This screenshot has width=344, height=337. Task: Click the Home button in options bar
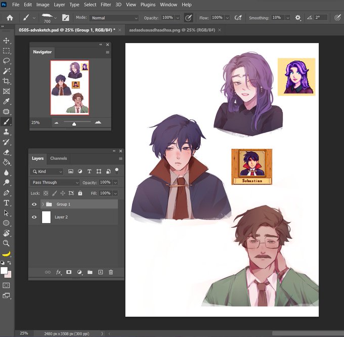click(10, 18)
